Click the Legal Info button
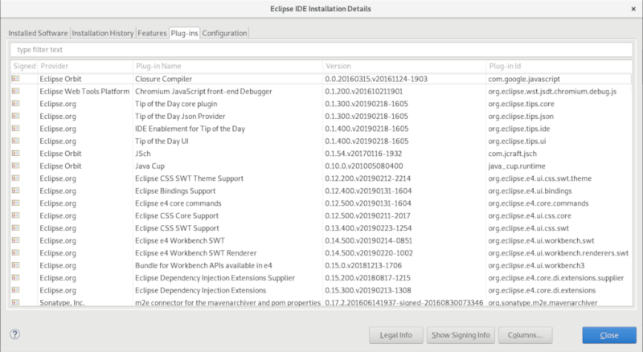 pos(395,335)
